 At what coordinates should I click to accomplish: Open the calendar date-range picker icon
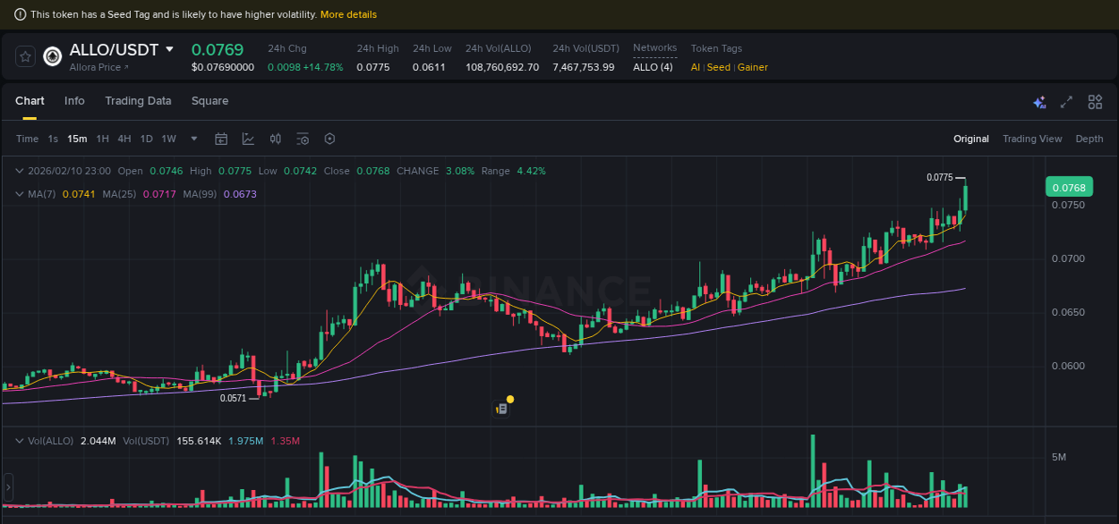221,139
